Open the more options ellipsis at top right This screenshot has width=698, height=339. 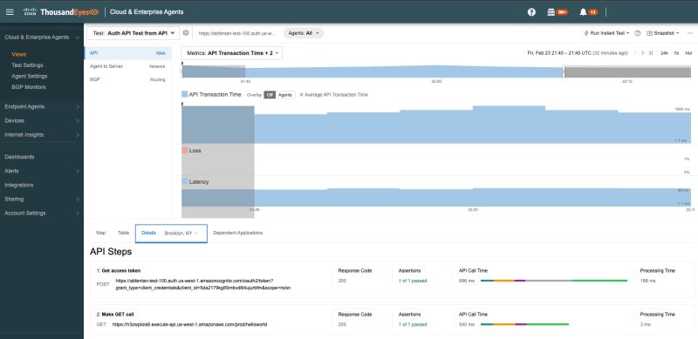[690, 33]
